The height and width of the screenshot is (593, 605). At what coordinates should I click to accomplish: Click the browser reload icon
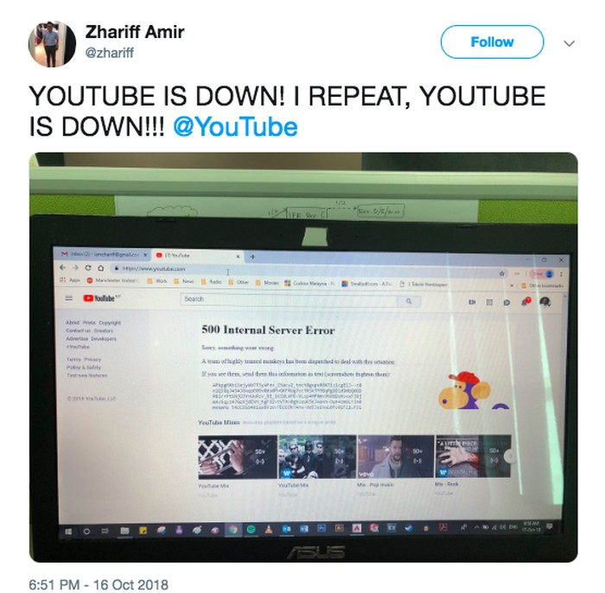click(88, 268)
